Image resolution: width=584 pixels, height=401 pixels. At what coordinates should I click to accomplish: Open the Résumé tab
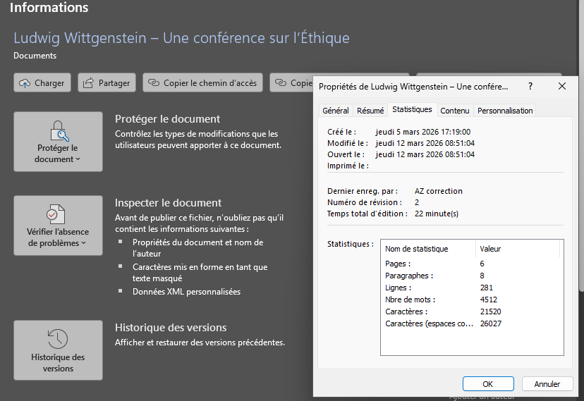[x=370, y=111]
